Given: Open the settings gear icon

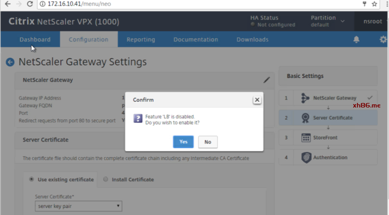Looking at the screenshot, I should click(x=383, y=40).
